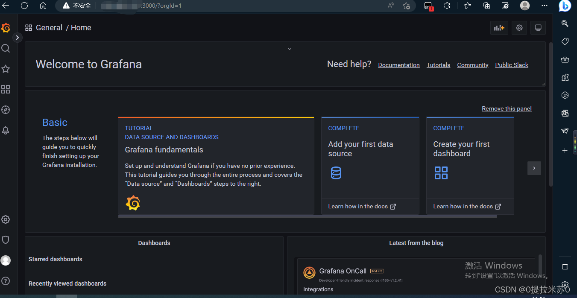Screen dimensions: 577x298
Task: Open Edge sidebar Outlook icon
Action: click(565, 113)
